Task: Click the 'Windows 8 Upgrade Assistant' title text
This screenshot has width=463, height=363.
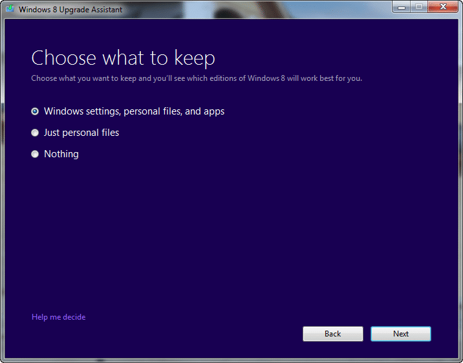Action: tap(70, 10)
